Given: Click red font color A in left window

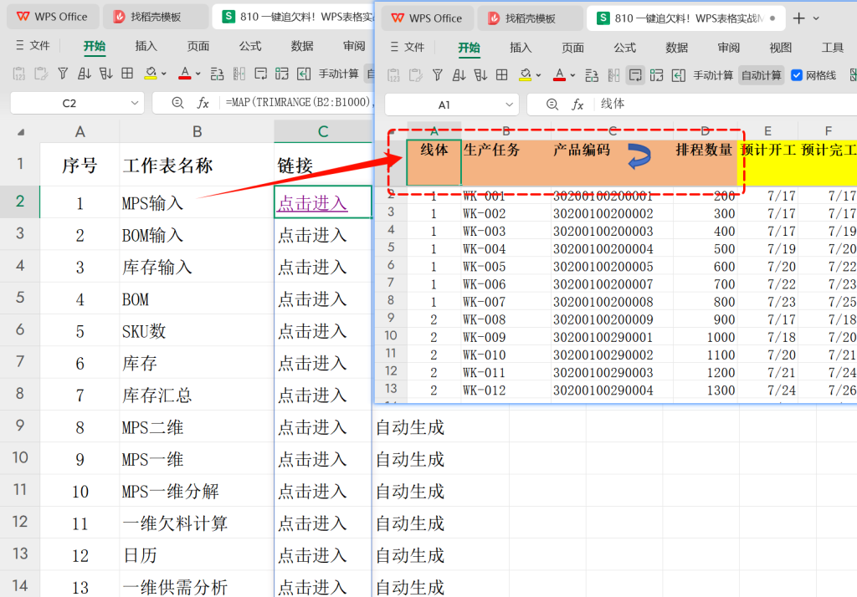Looking at the screenshot, I should point(185,74).
